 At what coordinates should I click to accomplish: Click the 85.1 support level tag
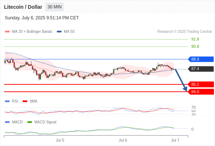pyautogui.click(x=201, y=84)
